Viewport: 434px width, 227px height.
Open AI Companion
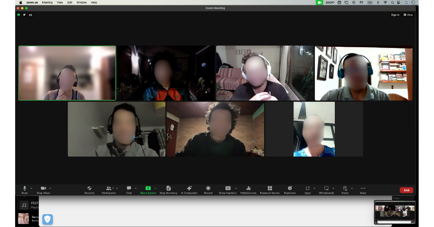click(189, 190)
